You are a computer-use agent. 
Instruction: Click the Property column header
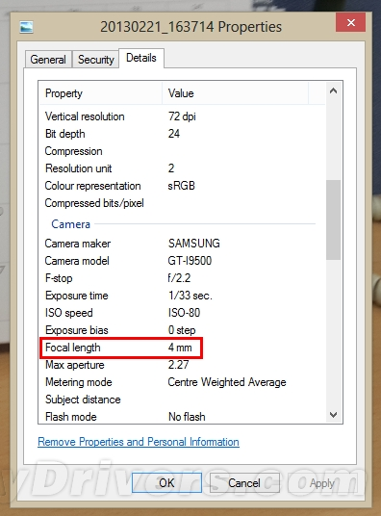[101, 93]
